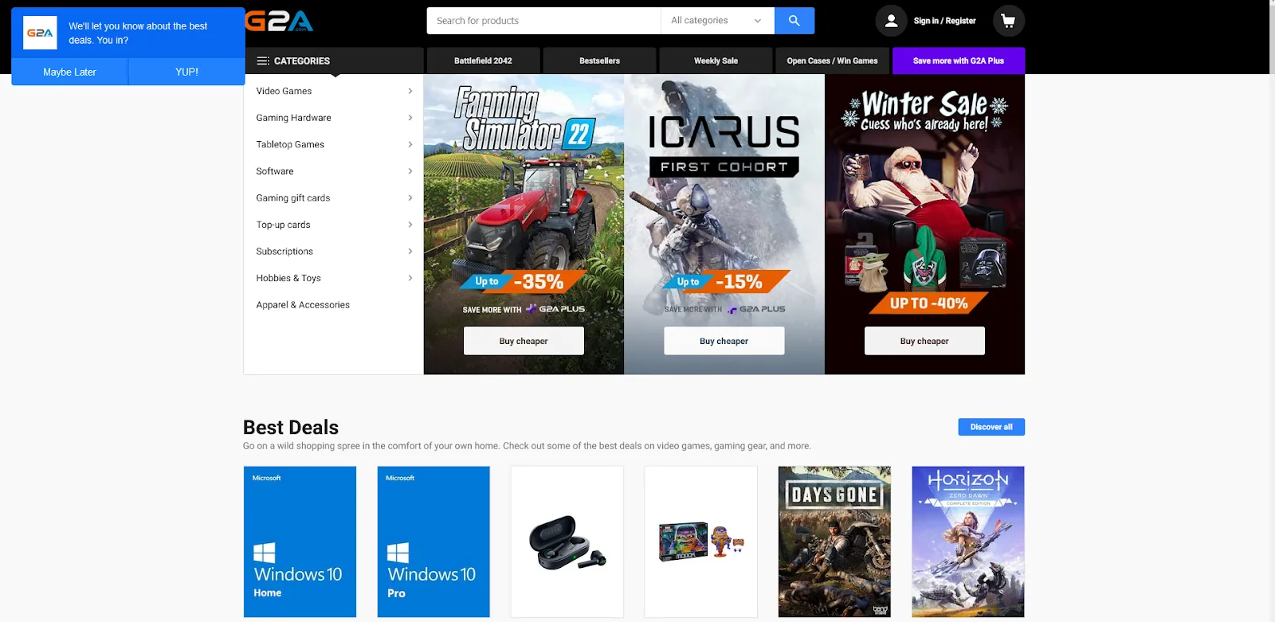Select Gaming Hardware category label

pyautogui.click(x=293, y=118)
